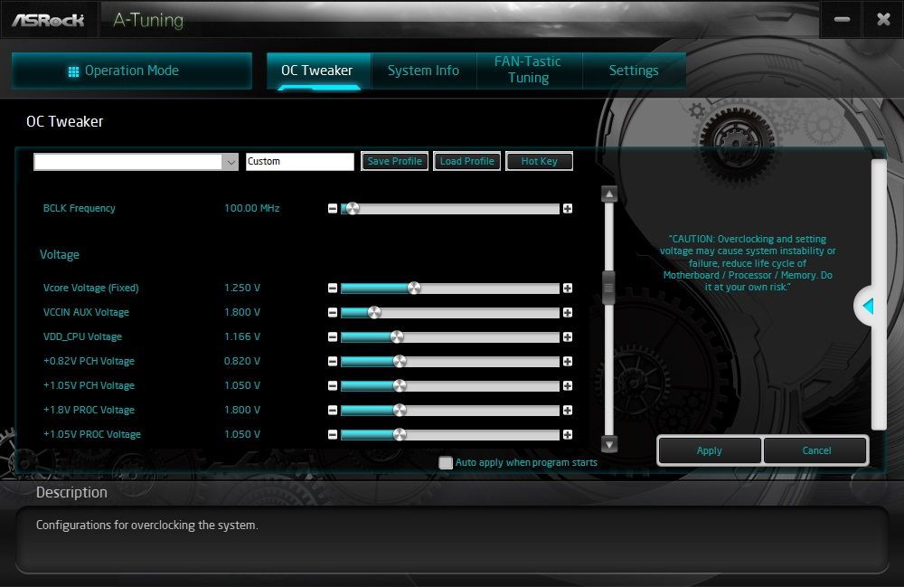Click the 1.166 V VDD_CPU value
904x587 pixels.
click(x=242, y=336)
